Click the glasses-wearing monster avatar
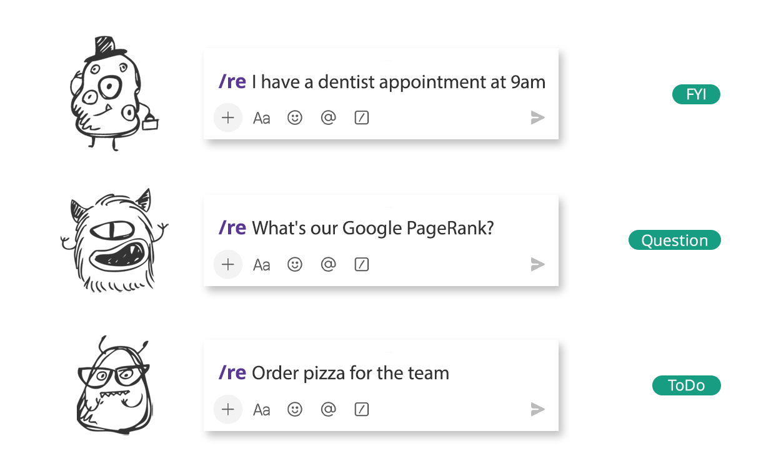The width and height of the screenshot is (781, 471). pos(113,386)
